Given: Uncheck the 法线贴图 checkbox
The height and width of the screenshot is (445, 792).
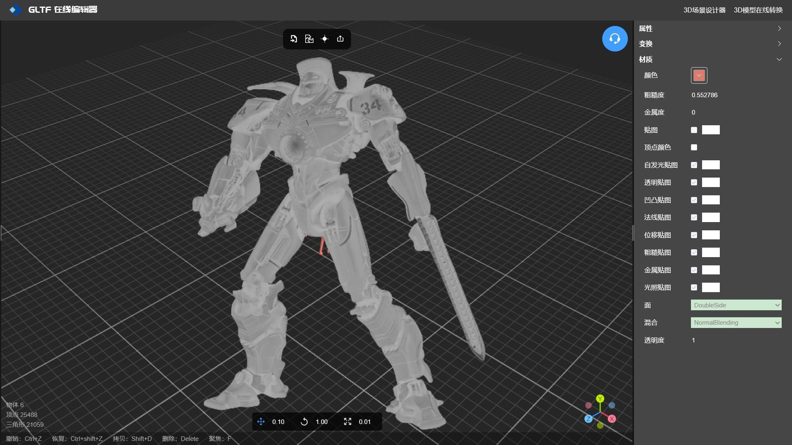Looking at the screenshot, I should 694,218.
